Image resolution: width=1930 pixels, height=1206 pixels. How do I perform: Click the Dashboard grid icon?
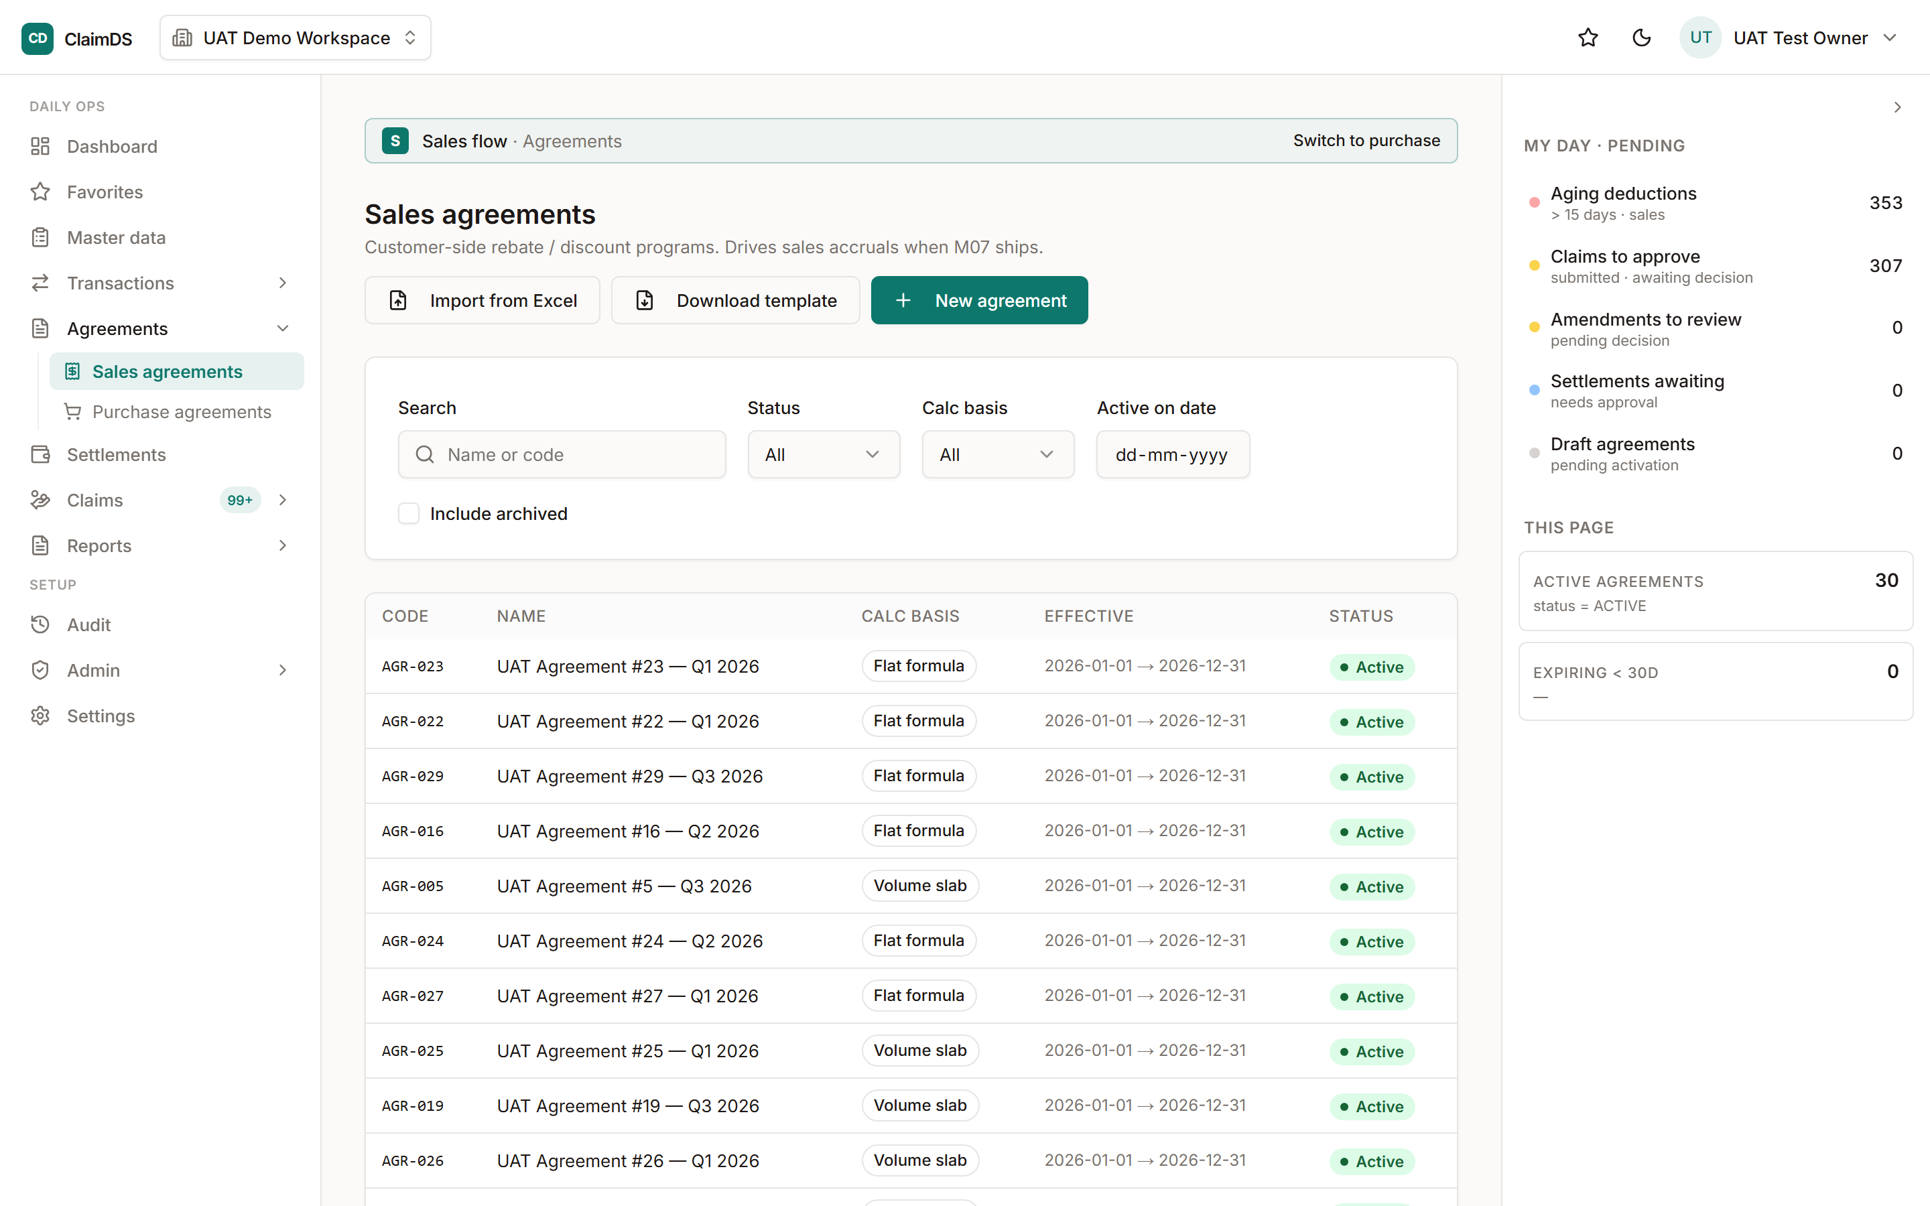40,146
